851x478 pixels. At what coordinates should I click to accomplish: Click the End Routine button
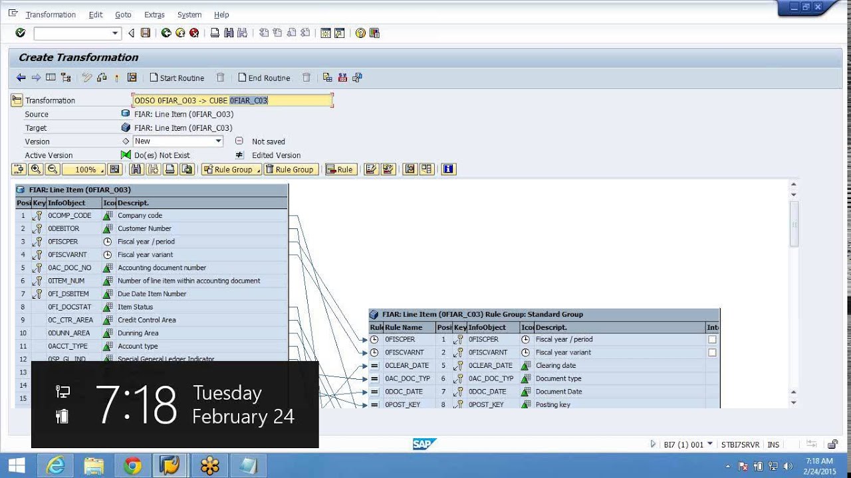[x=264, y=78]
